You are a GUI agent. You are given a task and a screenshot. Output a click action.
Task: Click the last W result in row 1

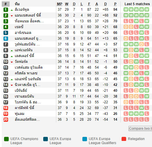[x=147, y=10]
